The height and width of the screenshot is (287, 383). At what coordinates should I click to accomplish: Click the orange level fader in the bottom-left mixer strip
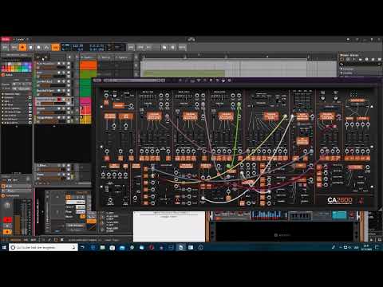click(18, 226)
